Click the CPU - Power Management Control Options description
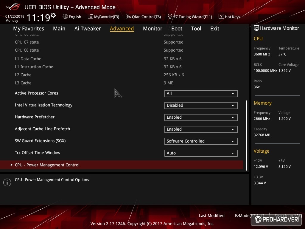Screen dimensions: 305x229 (52, 180)
